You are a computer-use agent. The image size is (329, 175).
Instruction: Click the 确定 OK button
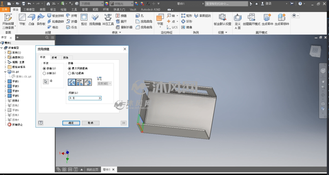(x=71, y=123)
